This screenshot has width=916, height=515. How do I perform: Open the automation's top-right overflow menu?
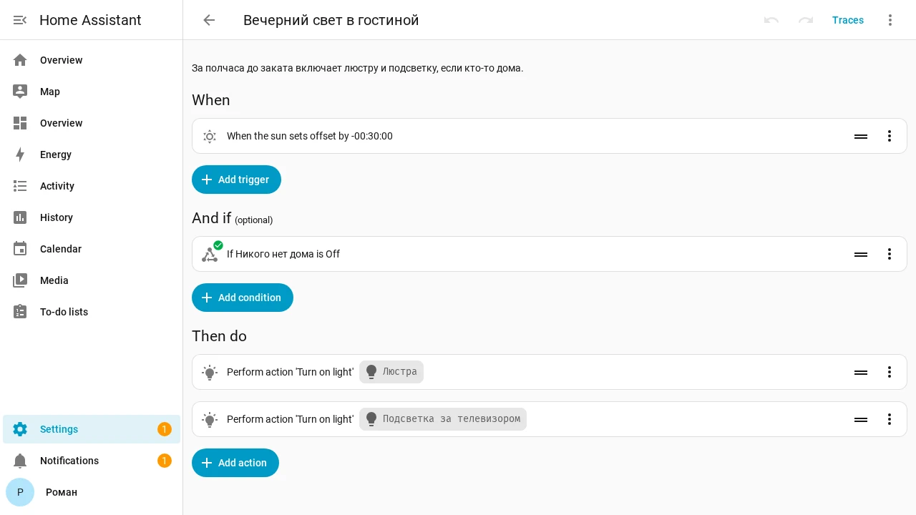pyautogui.click(x=890, y=20)
